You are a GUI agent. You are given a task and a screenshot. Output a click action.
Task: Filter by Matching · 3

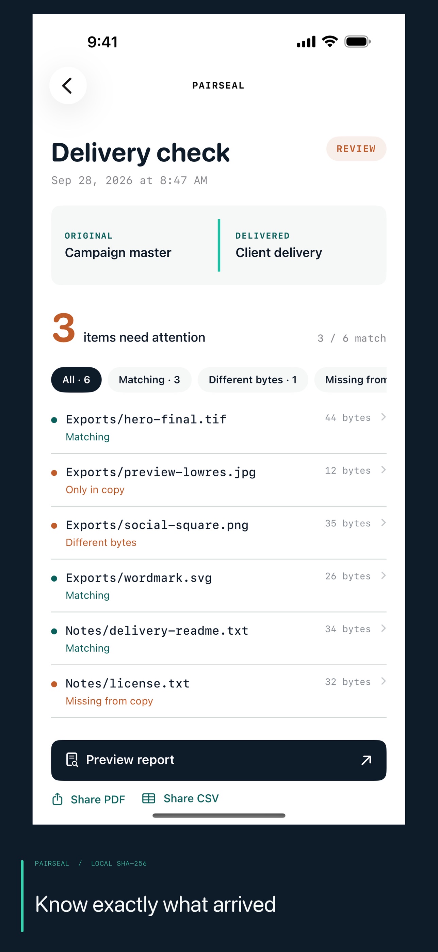tap(149, 380)
